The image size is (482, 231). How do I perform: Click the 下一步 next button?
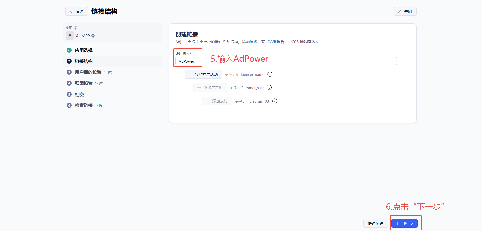pyautogui.click(x=404, y=223)
